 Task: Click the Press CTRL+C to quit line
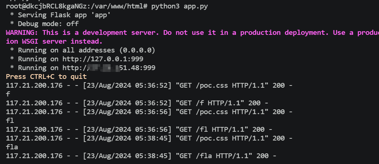[x=46, y=77]
